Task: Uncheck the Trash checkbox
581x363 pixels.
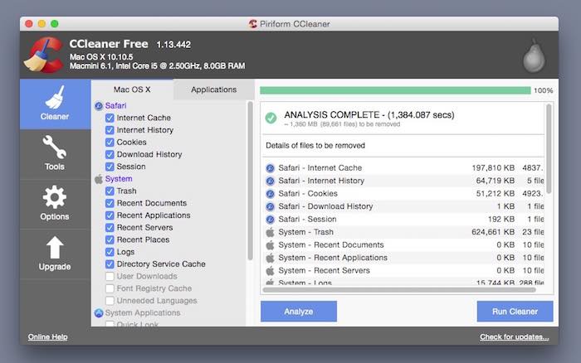Action: pyautogui.click(x=110, y=191)
